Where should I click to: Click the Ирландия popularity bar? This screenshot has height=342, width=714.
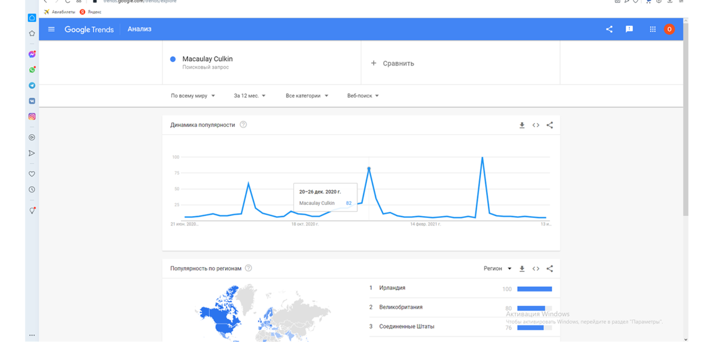pyautogui.click(x=534, y=289)
